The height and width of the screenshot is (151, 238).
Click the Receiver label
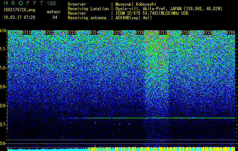coord(77,13)
